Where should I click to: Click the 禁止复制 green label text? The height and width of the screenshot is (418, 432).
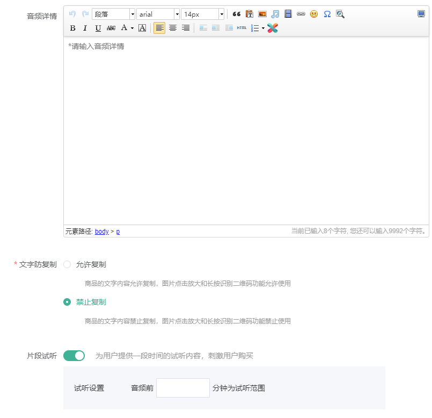click(x=91, y=302)
